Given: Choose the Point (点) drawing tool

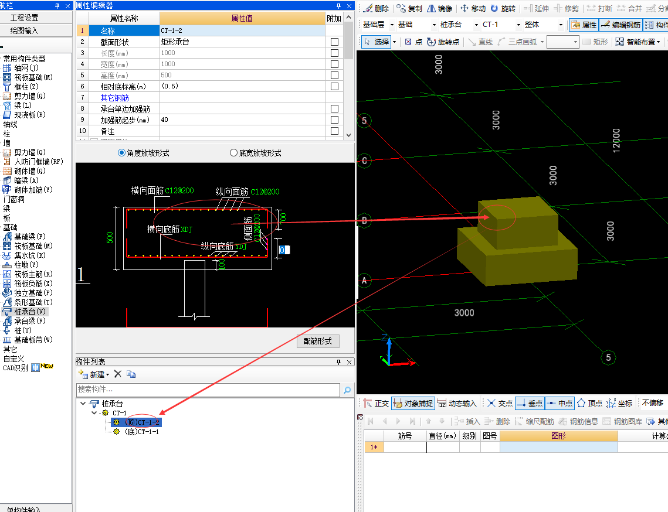Looking at the screenshot, I should tap(413, 42).
